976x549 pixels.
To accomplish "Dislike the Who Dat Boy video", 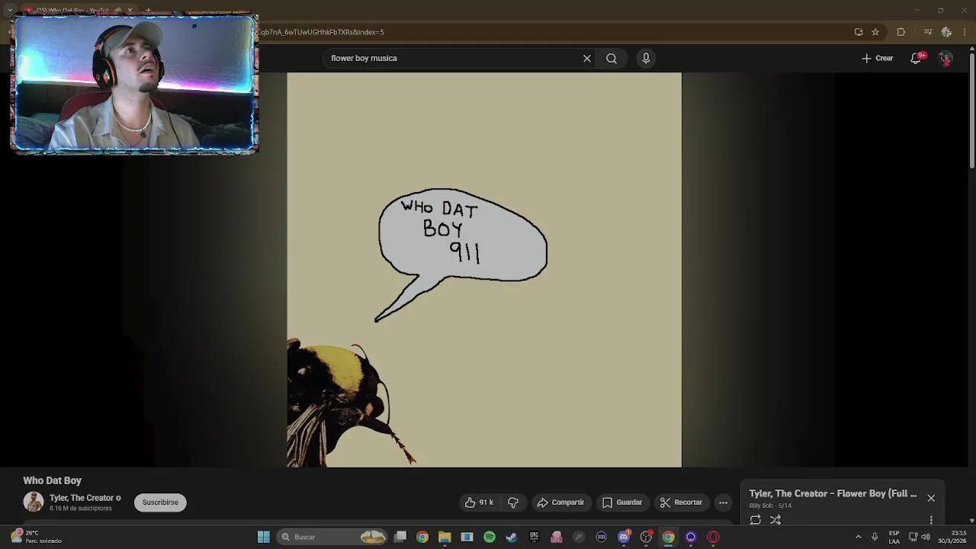I will pyautogui.click(x=513, y=502).
